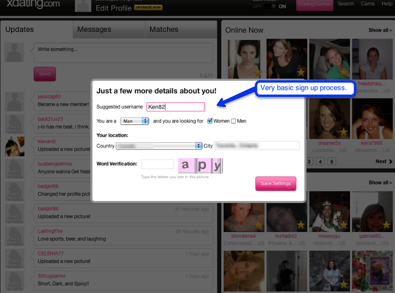Open the back2luv23 username link
The height and width of the screenshot is (293, 395).
click(50, 119)
